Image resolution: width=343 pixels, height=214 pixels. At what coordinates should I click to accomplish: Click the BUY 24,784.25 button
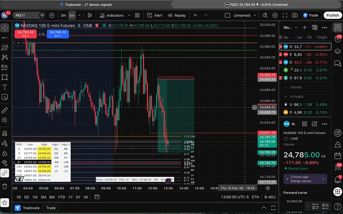pyautogui.click(x=58, y=34)
